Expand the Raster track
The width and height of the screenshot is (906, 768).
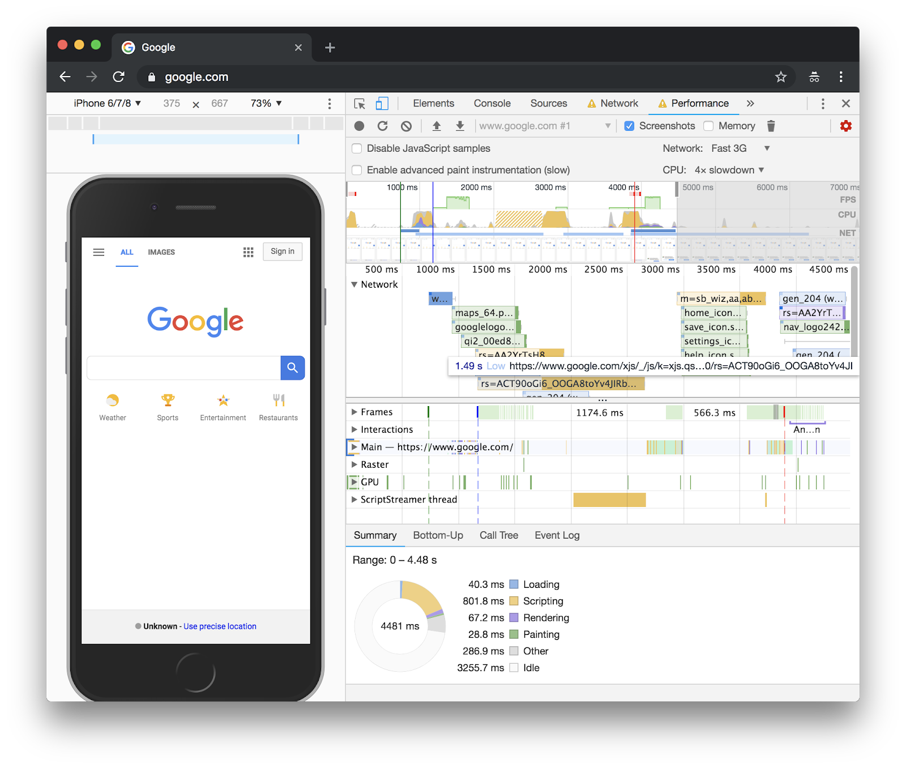pos(354,464)
